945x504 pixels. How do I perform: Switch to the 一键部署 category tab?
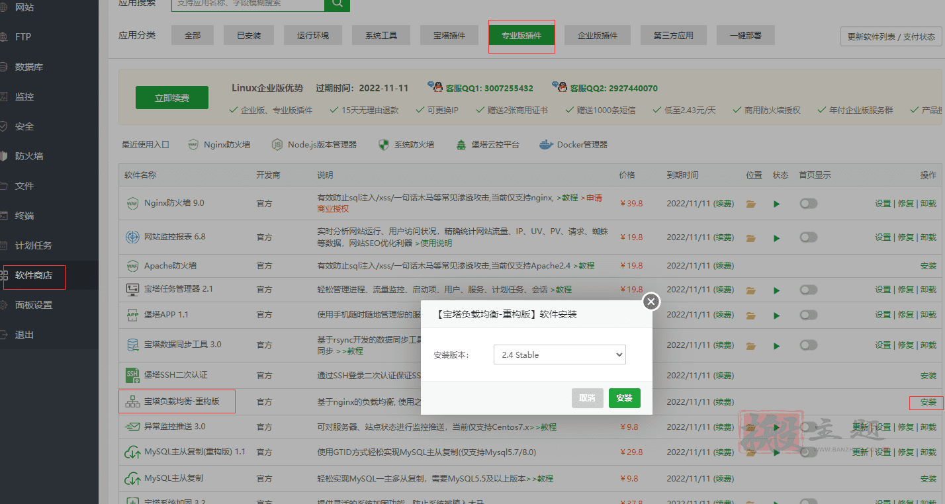coord(746,35)
